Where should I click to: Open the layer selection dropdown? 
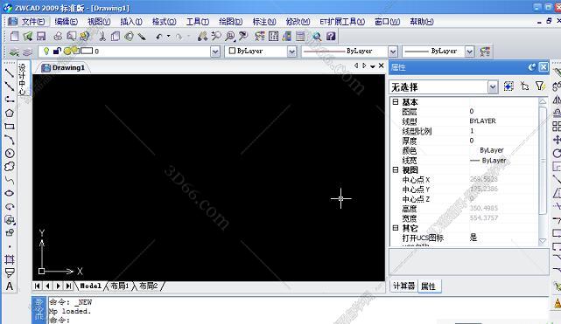point(215,52)
